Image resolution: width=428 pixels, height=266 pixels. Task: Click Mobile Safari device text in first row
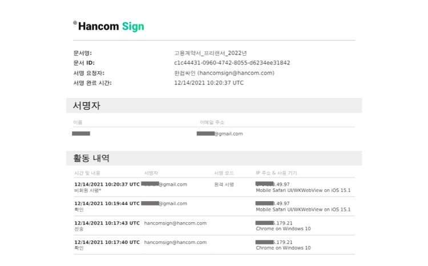coord(303,190)
